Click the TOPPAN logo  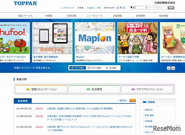[x=25, y=3]
